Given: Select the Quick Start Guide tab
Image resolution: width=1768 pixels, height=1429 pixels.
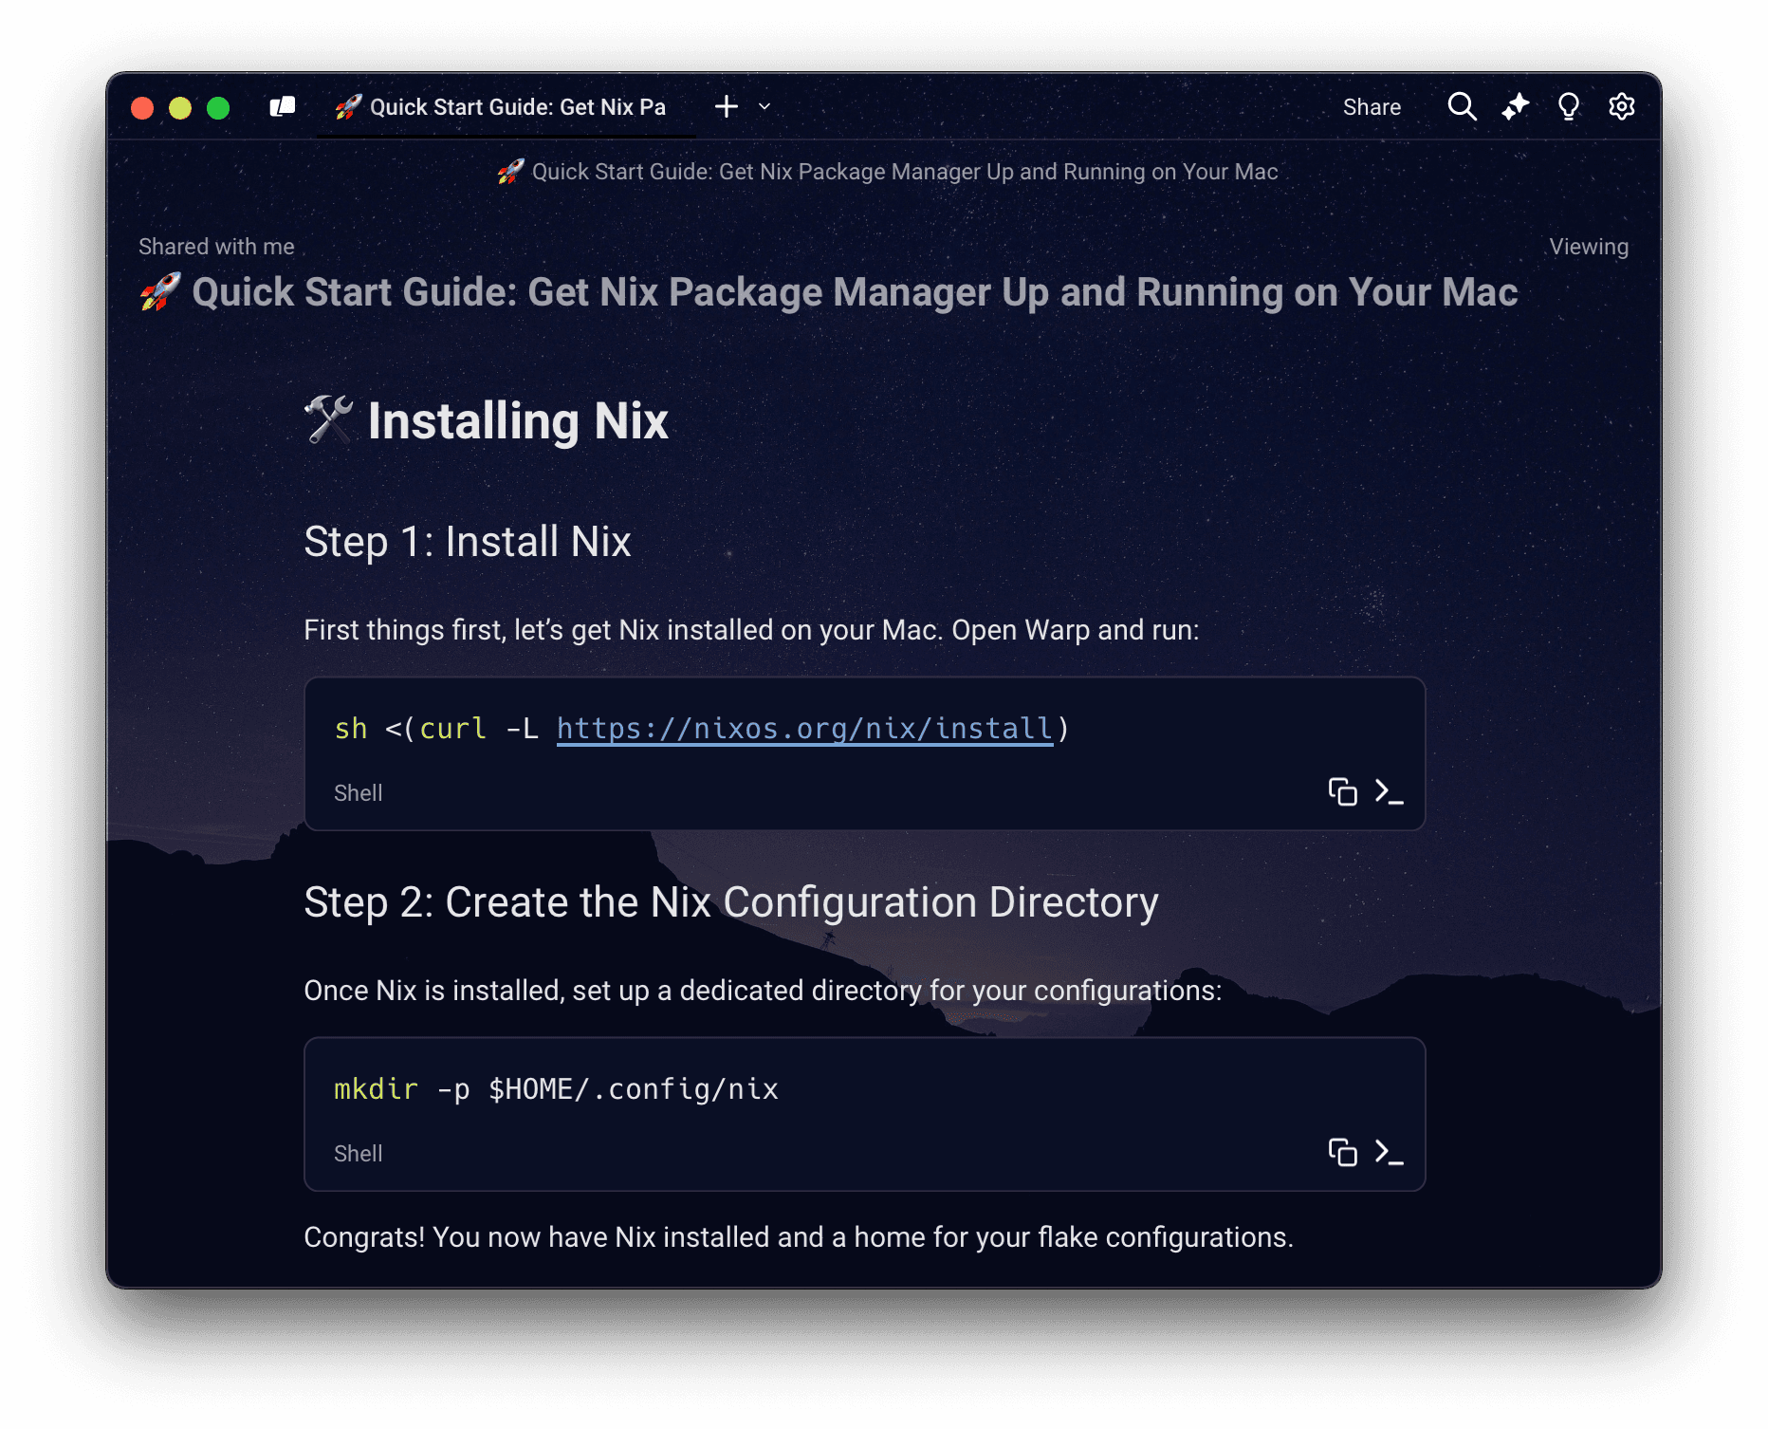Looking at the screenshot, I should [503, 106].
